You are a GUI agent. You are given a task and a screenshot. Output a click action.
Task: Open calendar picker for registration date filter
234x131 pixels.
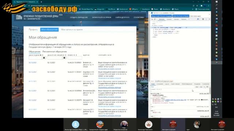point(64,58)
